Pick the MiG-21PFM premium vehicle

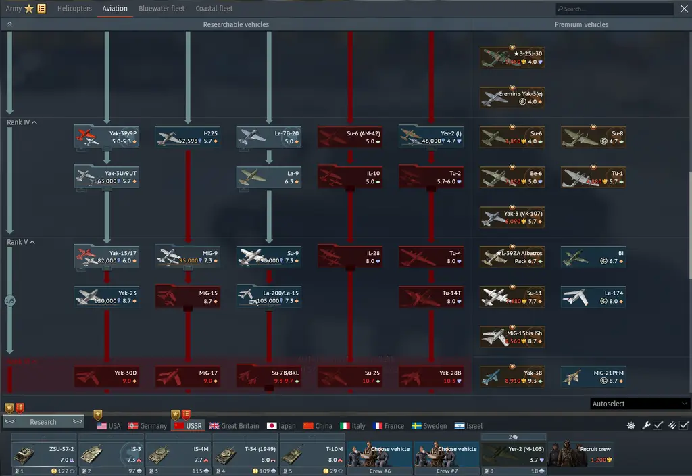coord(593,377)
